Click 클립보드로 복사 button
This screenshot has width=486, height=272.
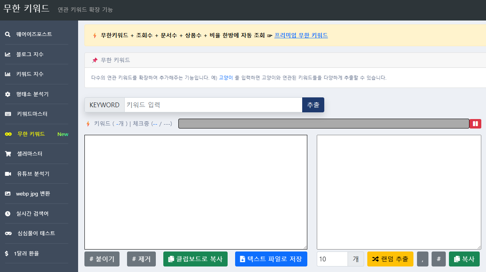[x=195, y=259]
